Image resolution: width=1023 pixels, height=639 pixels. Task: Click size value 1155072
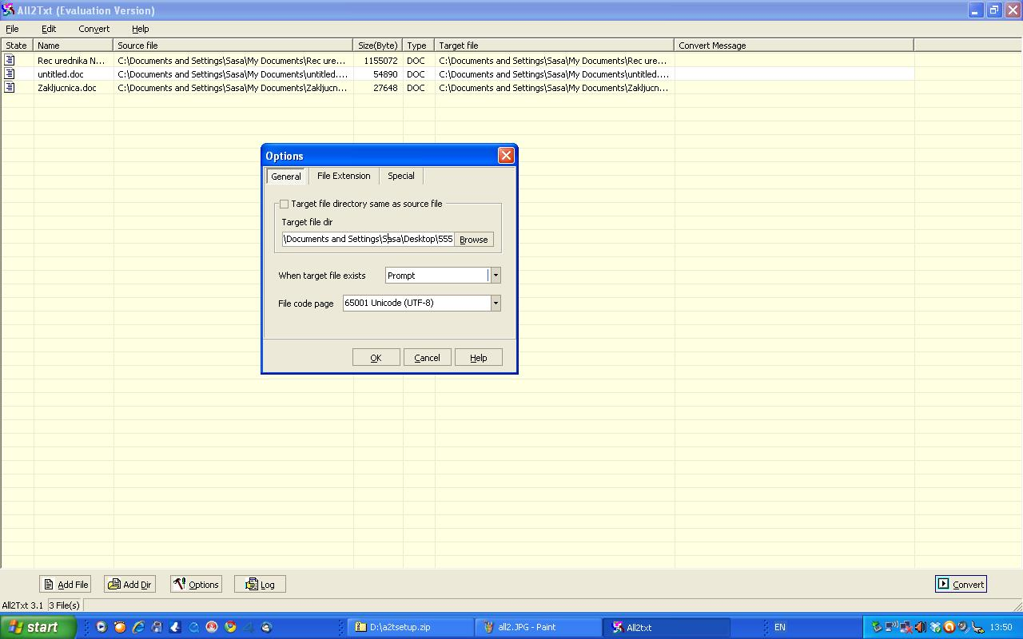point(380,61)
